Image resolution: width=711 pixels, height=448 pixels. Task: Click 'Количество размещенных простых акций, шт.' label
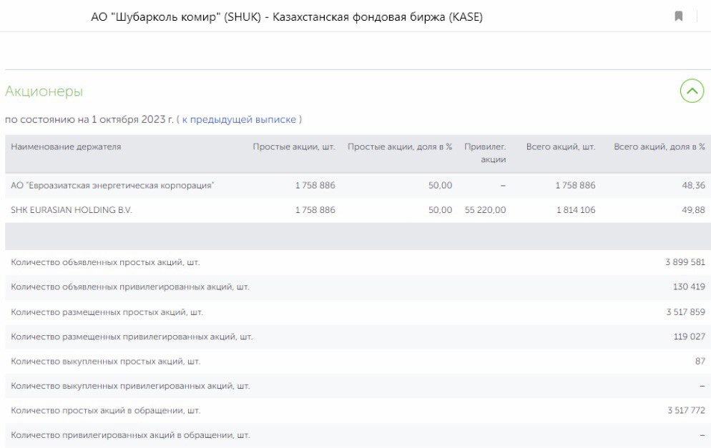pos(107,312)
